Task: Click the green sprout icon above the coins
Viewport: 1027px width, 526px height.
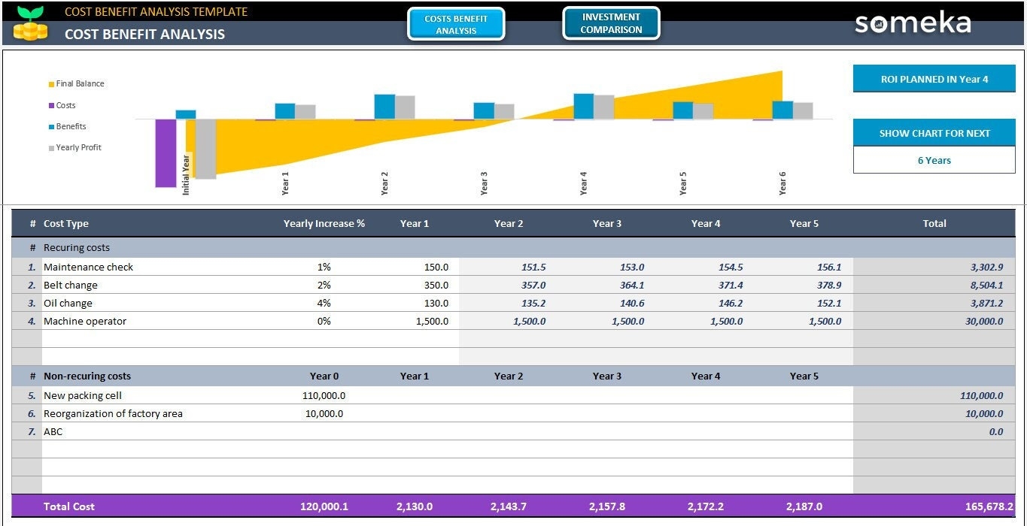Action: (29, 11)
